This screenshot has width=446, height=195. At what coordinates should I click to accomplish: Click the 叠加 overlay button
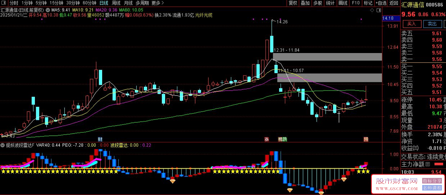305,3
